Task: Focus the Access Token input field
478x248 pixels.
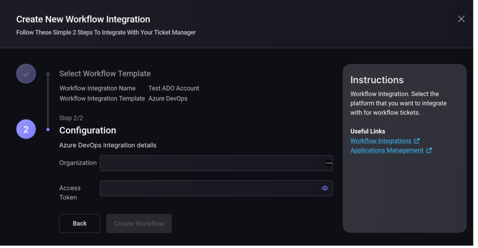Action: point(216,188)
